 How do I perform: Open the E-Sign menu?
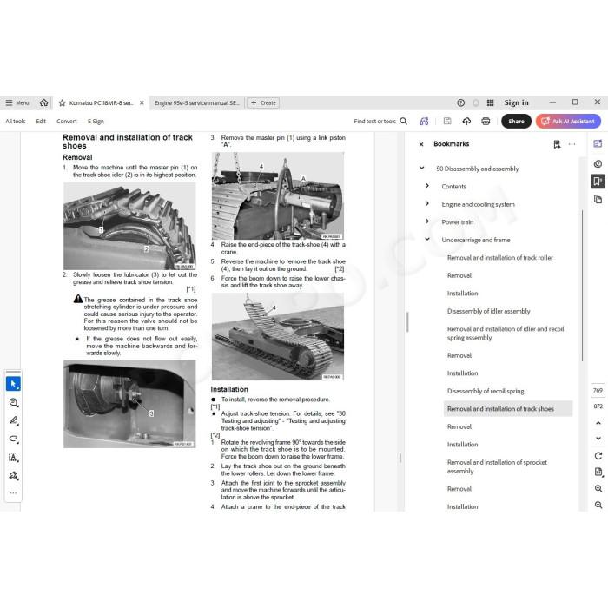(96, 122)
